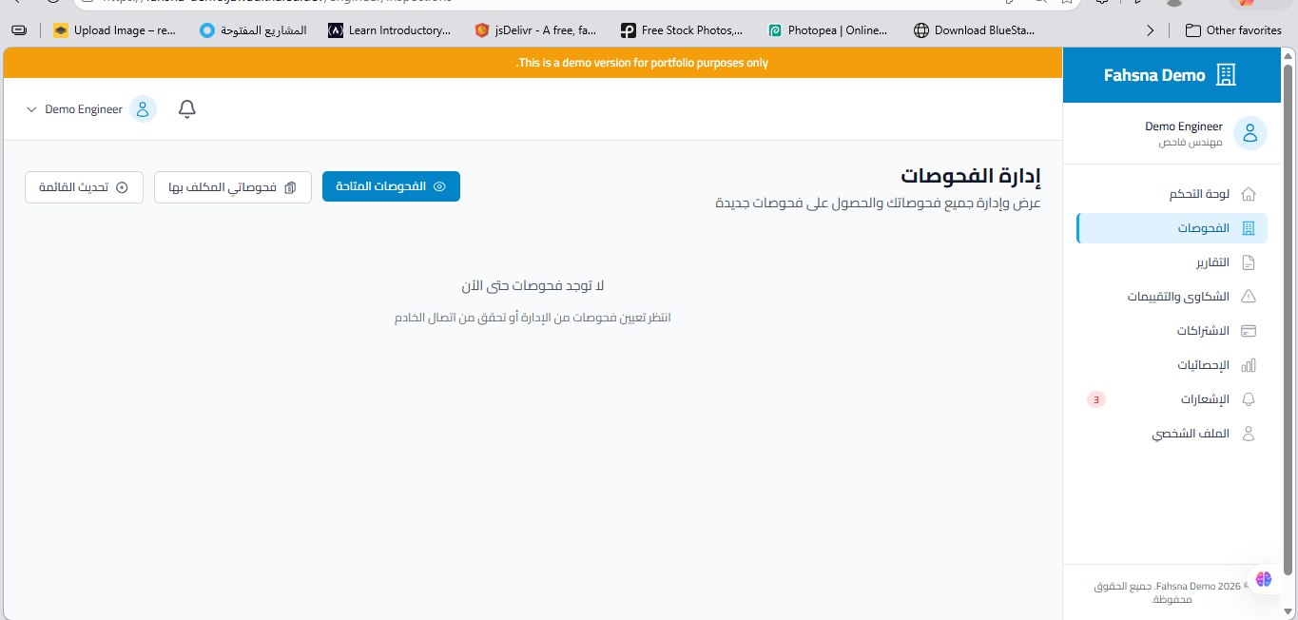Open the الإشعارات sidebar item
This screenshot has height=620, width=1298.
click(1172, 399)
